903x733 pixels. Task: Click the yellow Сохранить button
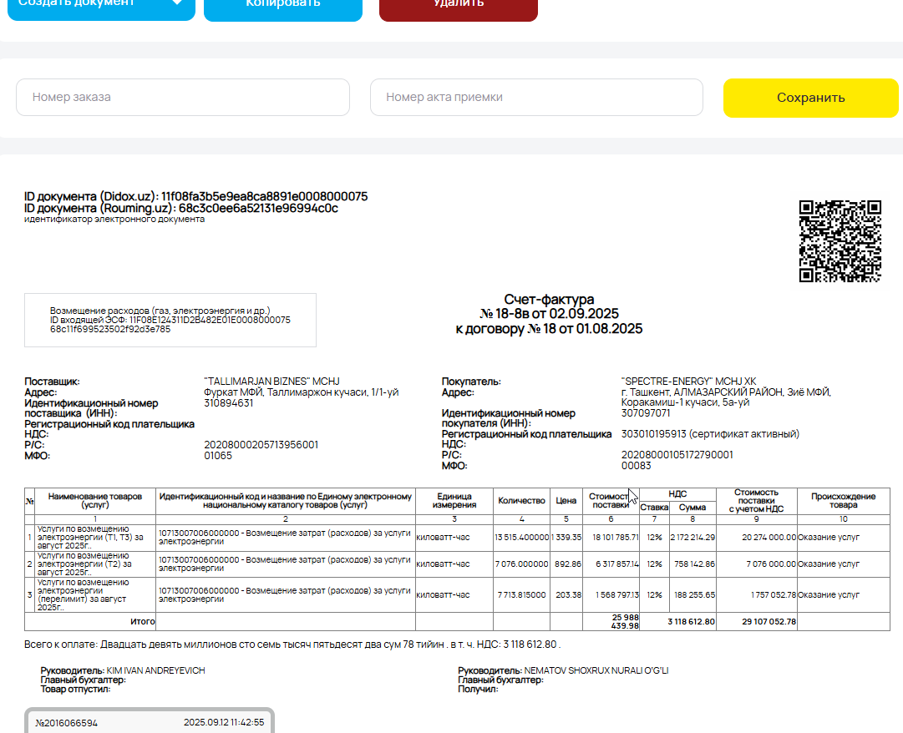(810, 98)
